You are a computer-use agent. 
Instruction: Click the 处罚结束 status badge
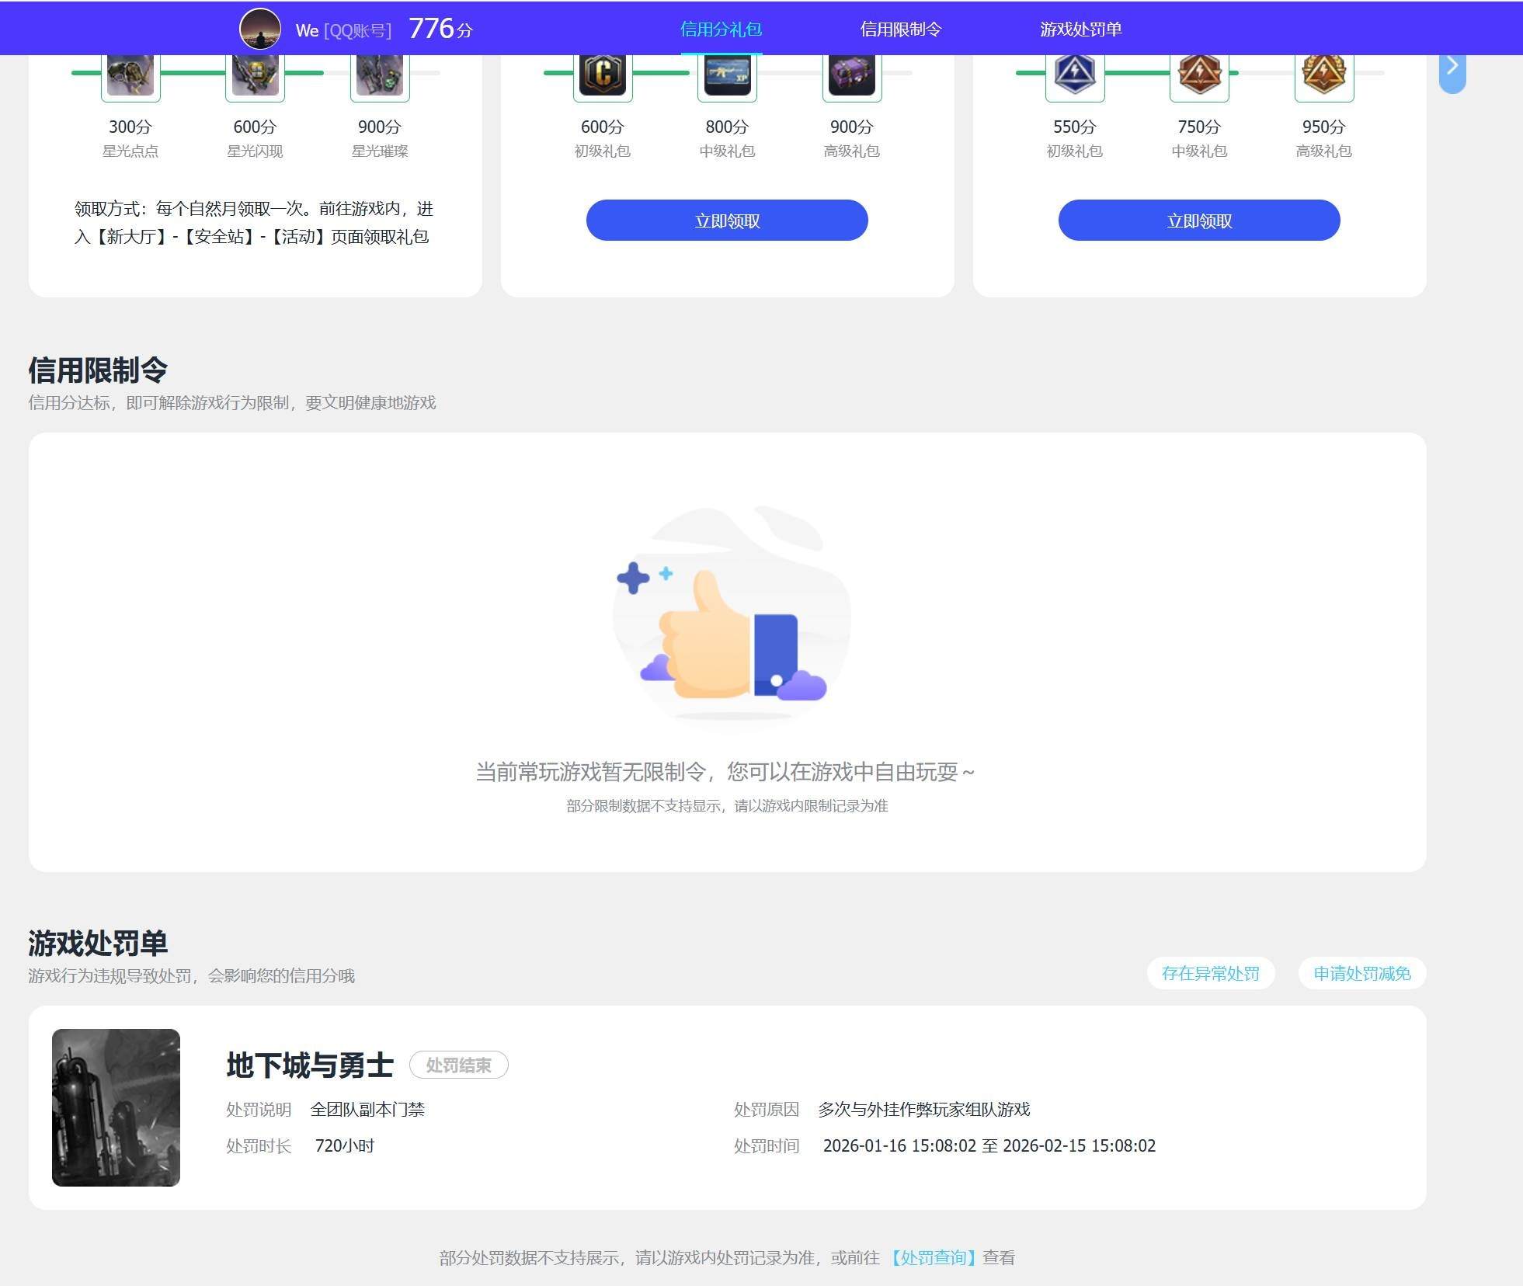[x=459, y=1065]
